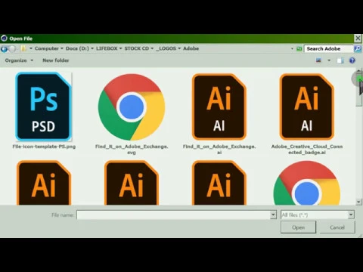Viewport: 363px width, 272px height.
Task: Click the scrollbar down arrow
Action: 358,202
